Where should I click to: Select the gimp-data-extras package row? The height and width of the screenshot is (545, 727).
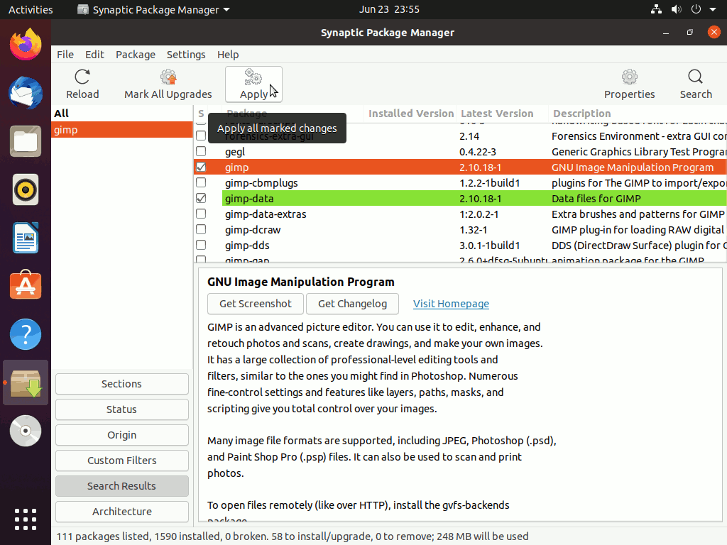coord(460,214)
